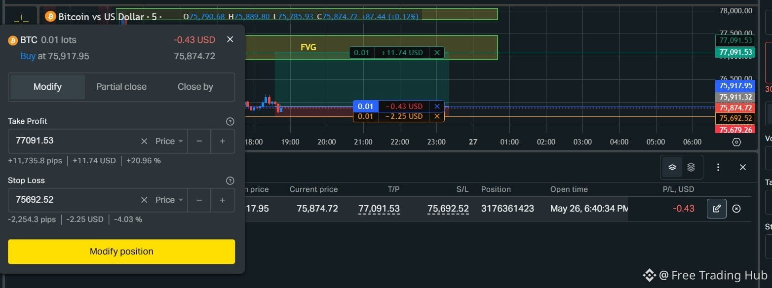Remove take profit line on chart

tap(437, 52)
